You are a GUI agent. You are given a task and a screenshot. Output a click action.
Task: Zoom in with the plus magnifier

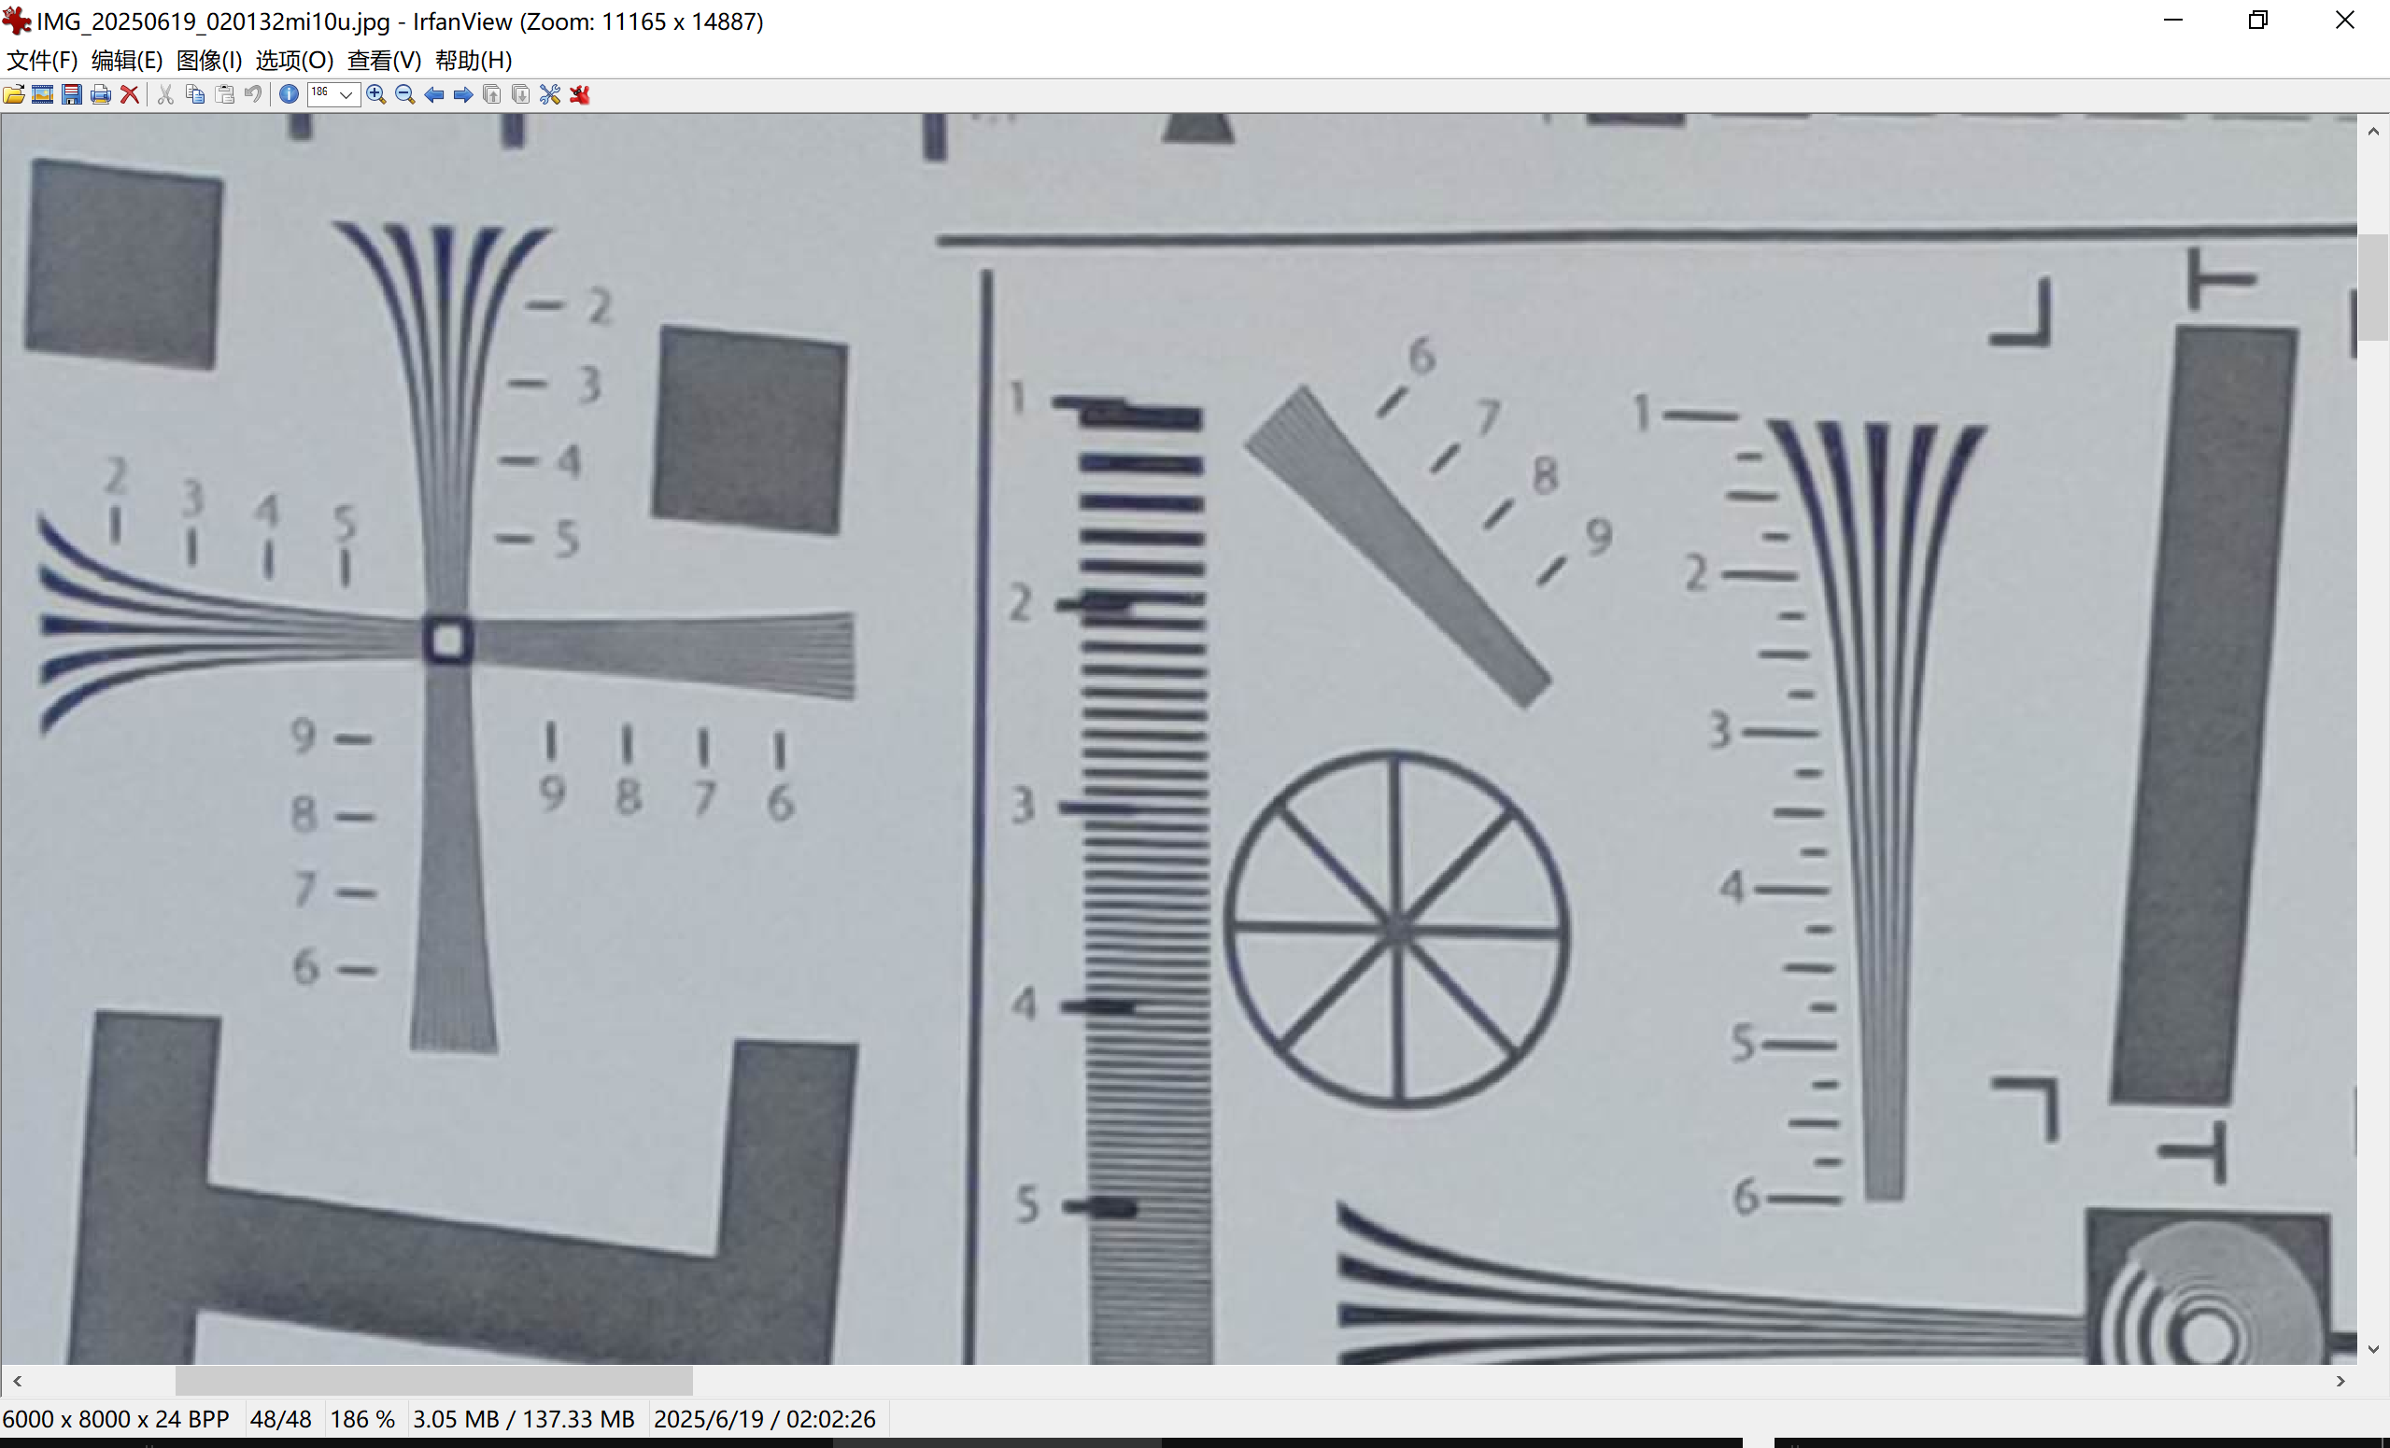[x=376, y=94]
